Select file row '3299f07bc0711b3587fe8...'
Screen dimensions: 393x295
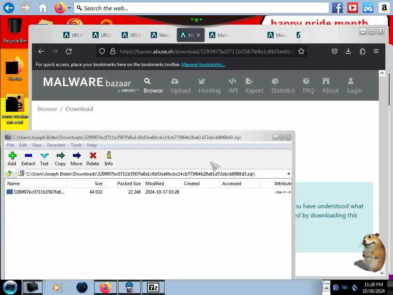148,192
